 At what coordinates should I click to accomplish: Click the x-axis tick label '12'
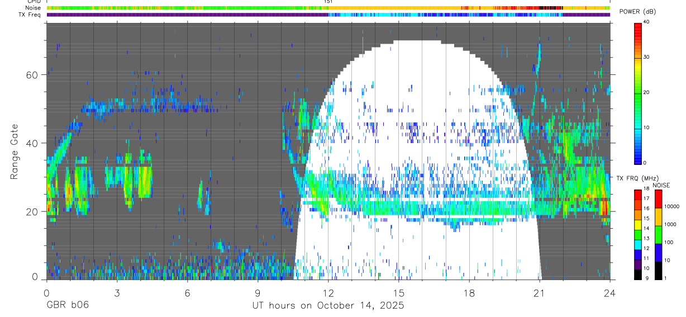pyautogui.click(x=328, y=292)
